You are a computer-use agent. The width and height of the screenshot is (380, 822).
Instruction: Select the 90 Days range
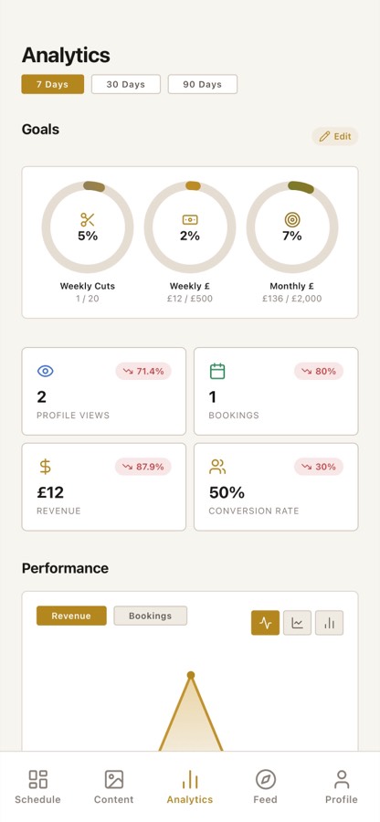(x=202, y=84)
